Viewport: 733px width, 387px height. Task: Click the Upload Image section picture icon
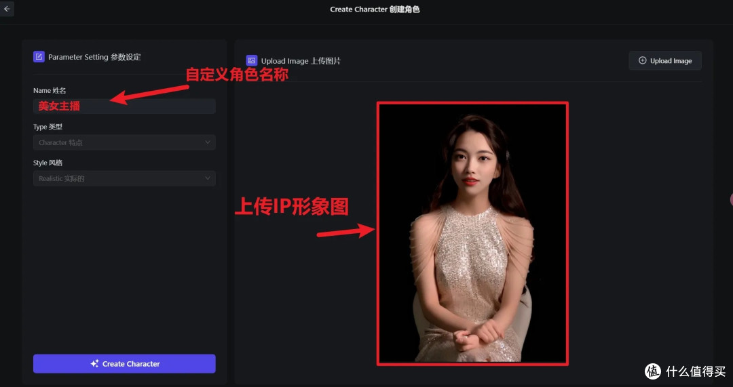click(252, 61)
